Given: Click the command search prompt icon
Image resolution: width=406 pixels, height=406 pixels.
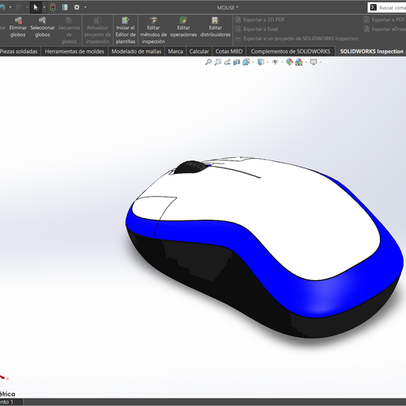Looking at the screenshot, I should (373, 8).
